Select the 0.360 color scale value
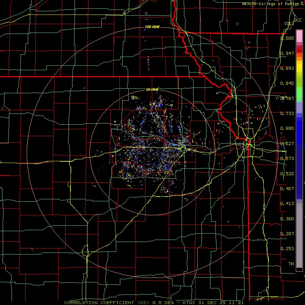The height and width of the screenshot is (305, 305). point(287,219)
